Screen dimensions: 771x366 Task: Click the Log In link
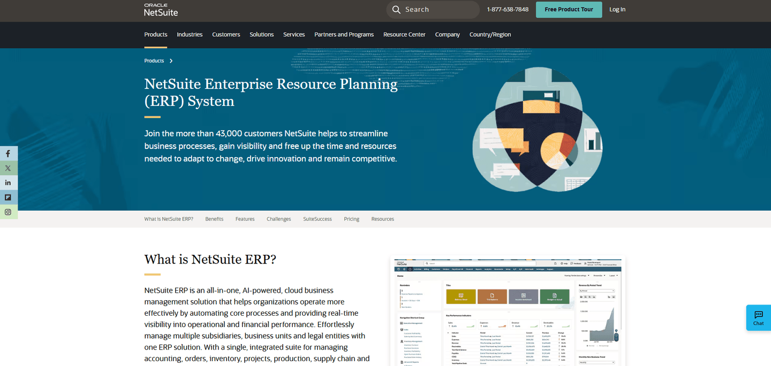click(x=617, y=10)
